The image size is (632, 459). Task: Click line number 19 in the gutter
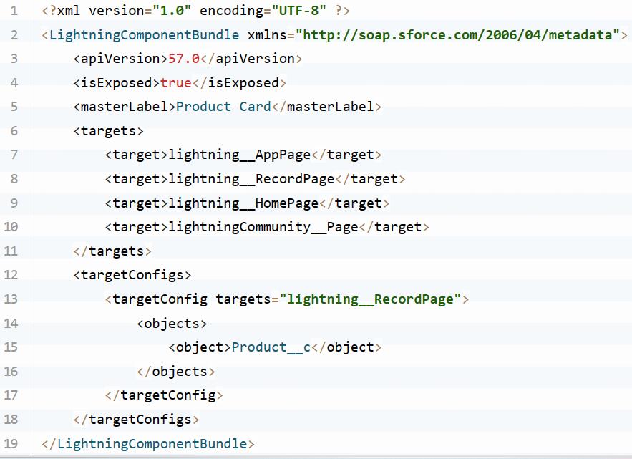click(x=11, y=443)
